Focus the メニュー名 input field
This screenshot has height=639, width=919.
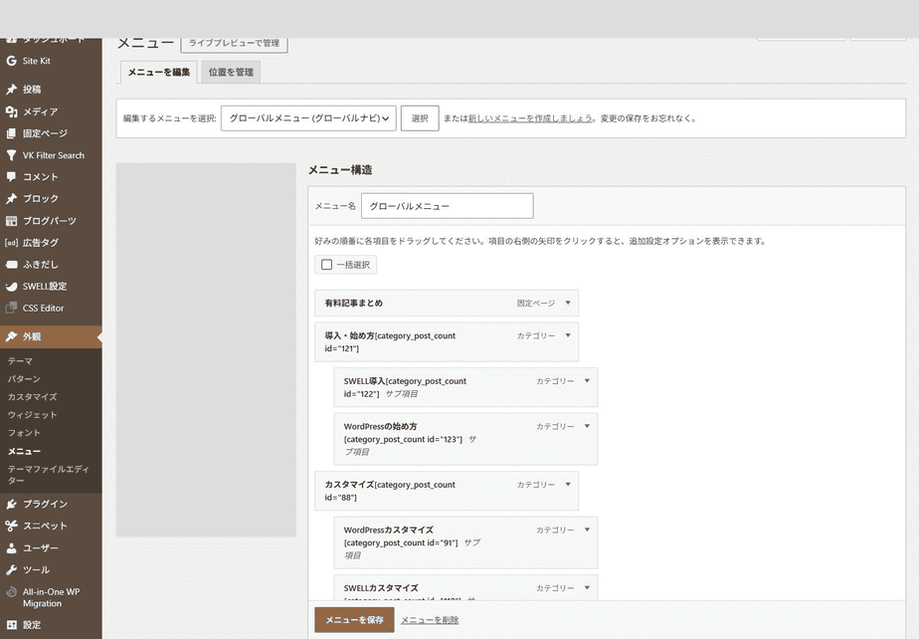[x=448, y=206]
